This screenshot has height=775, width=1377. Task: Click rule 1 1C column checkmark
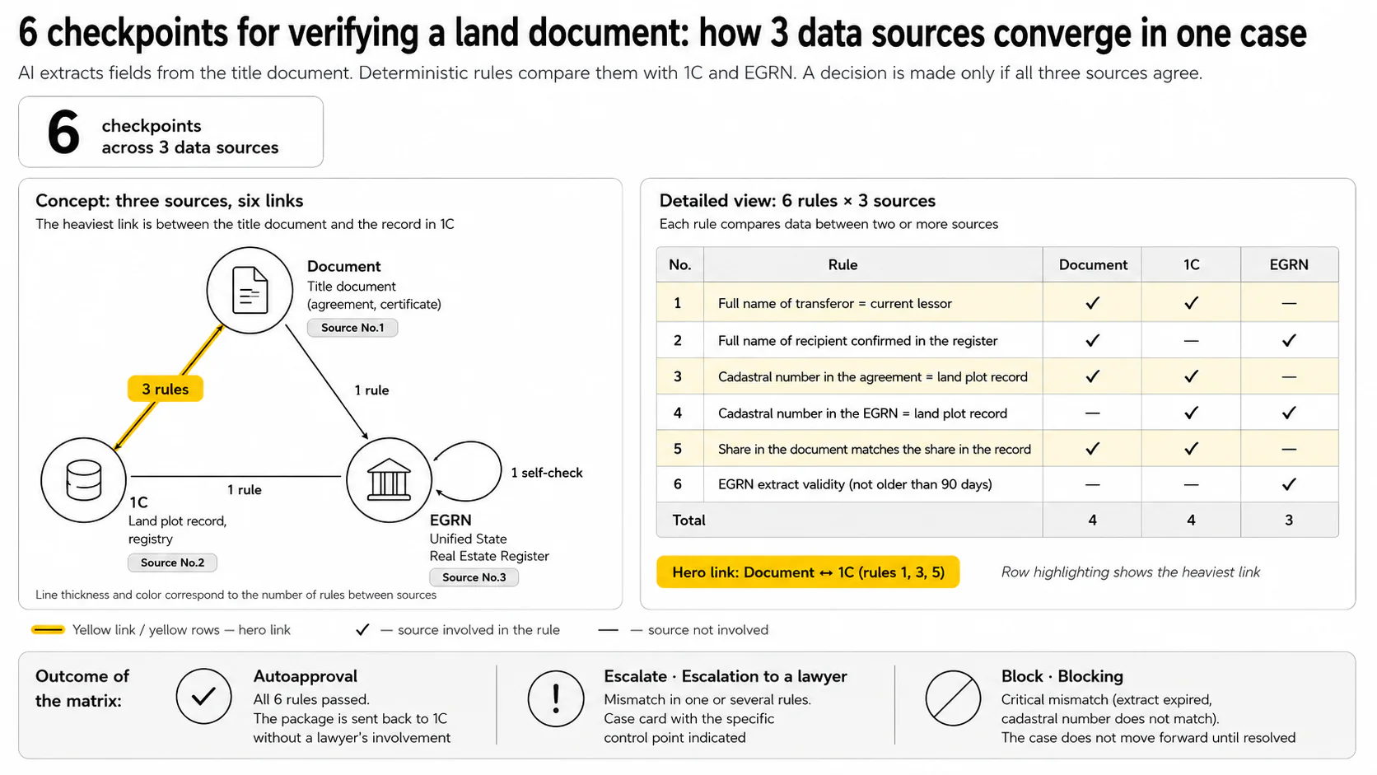pos(1191,303)
